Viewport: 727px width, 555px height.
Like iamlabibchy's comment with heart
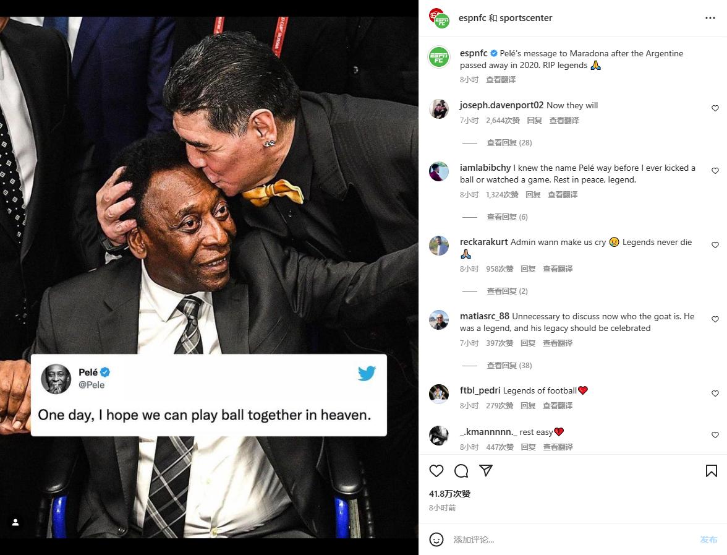pos(715,171)
